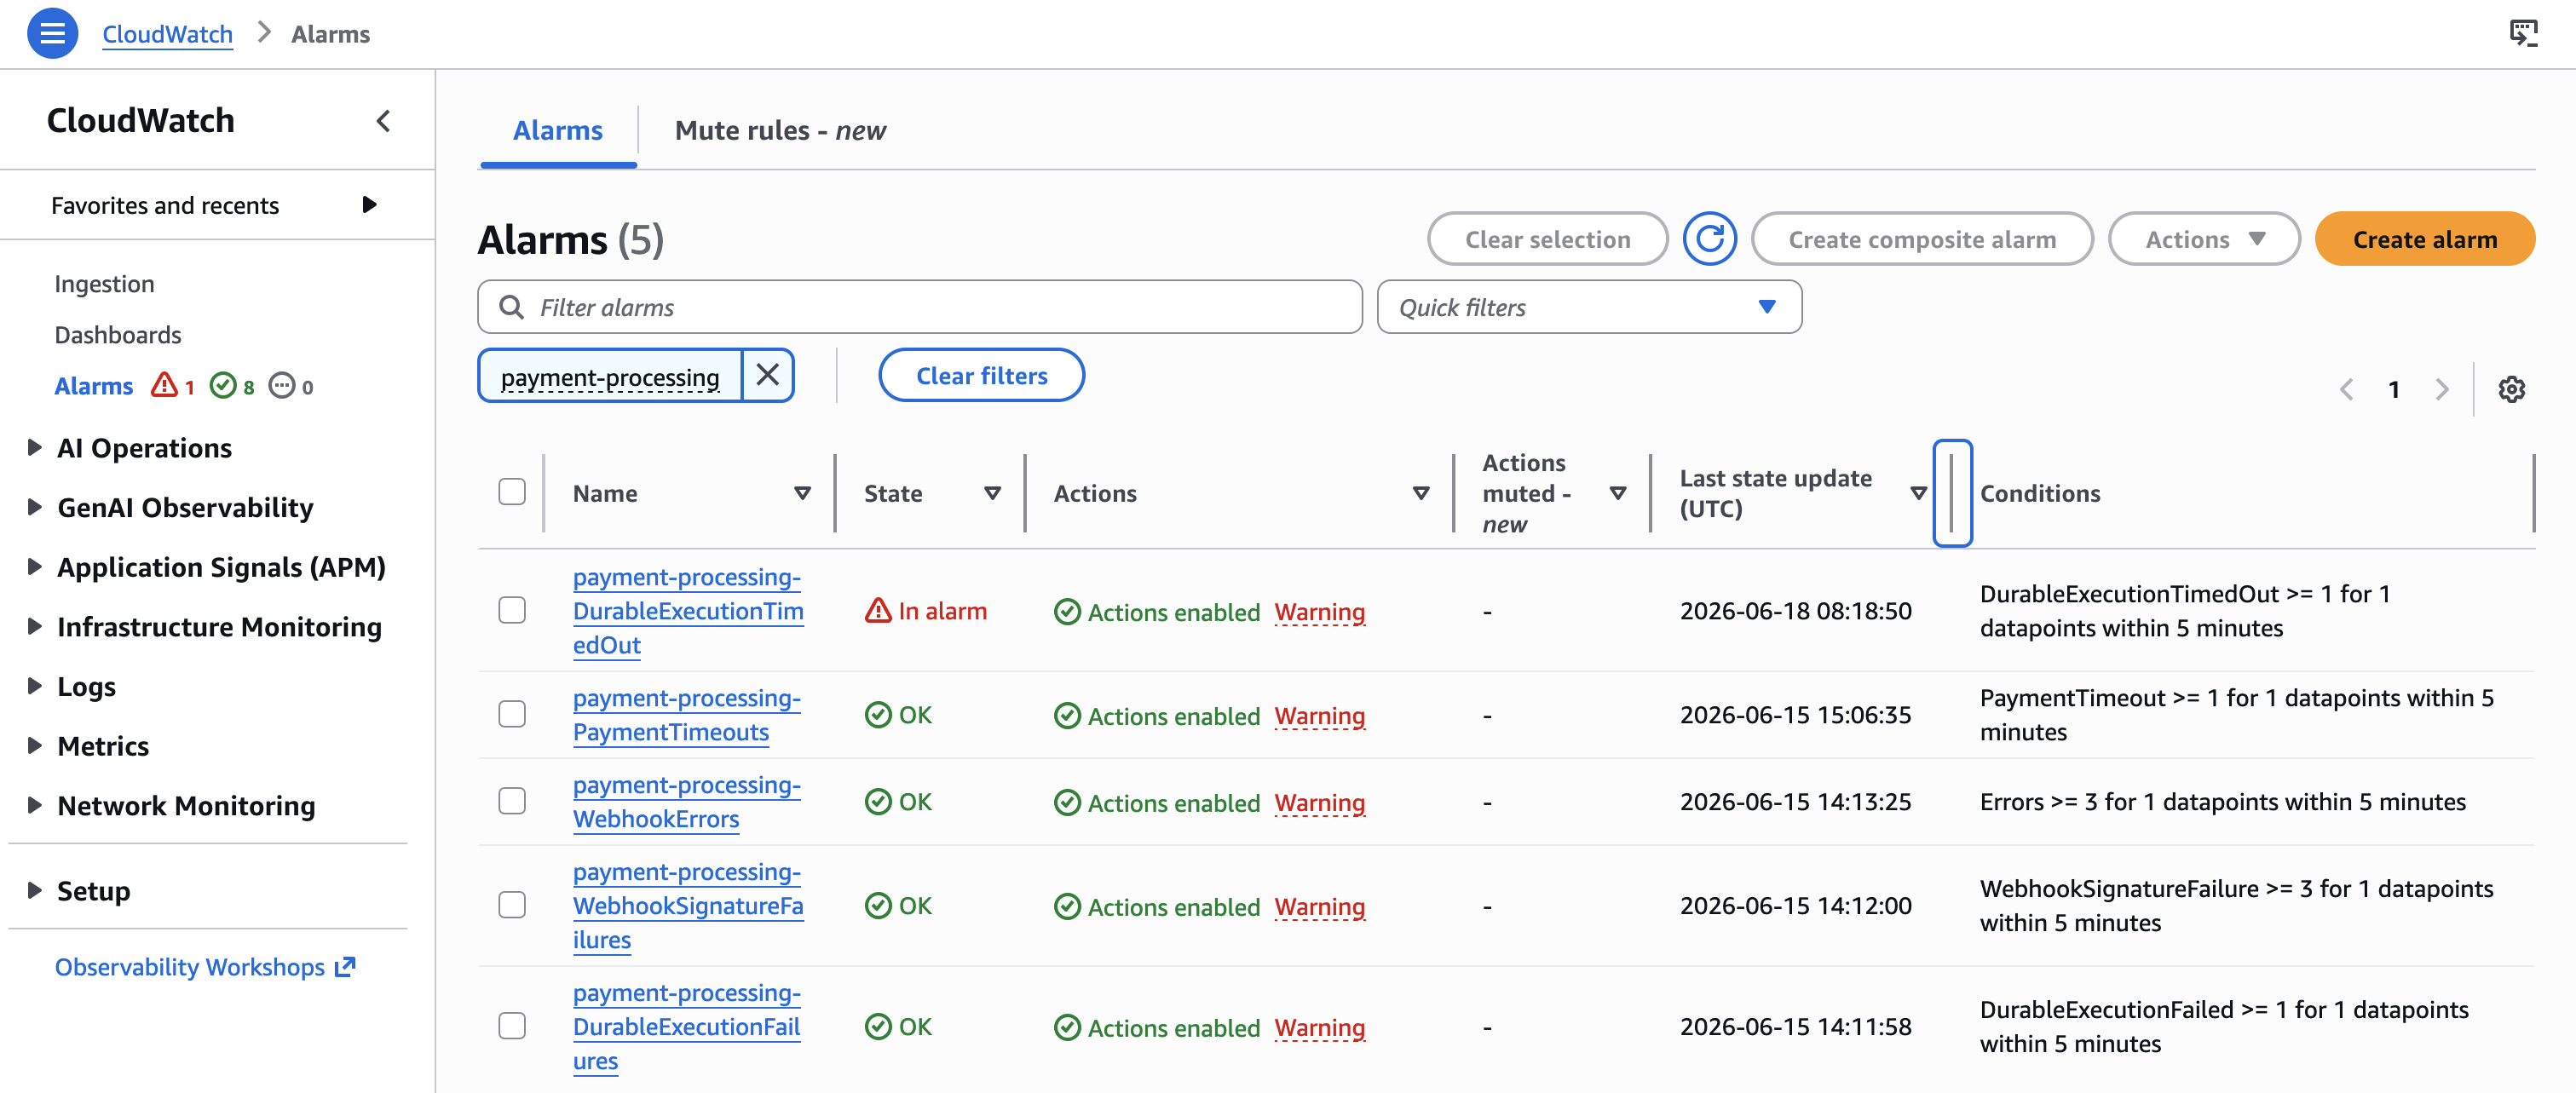Click the refresh alarms icon button

tap(1709, 239)
